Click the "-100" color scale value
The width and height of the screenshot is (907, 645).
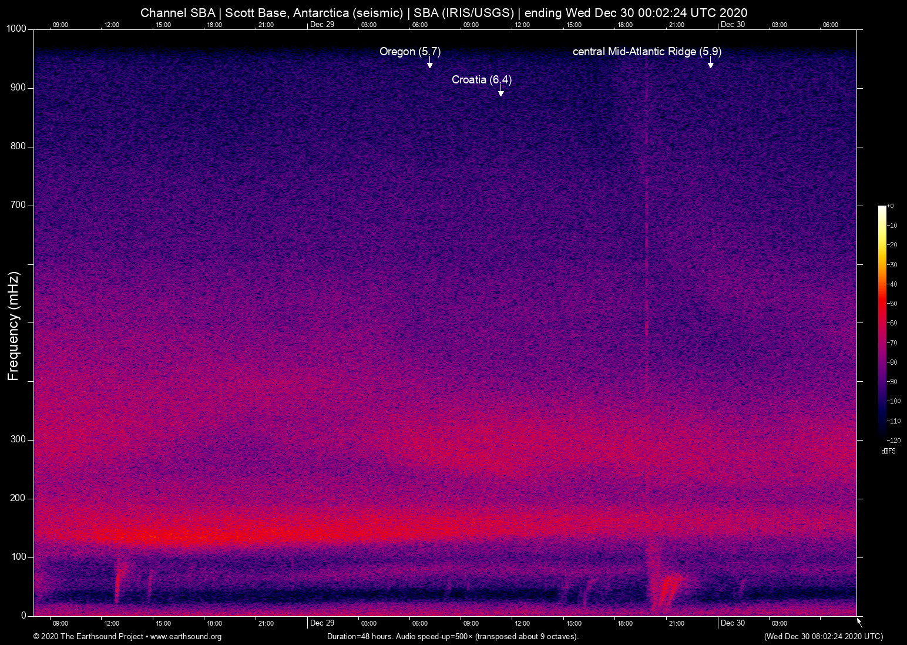pos(894,401)
